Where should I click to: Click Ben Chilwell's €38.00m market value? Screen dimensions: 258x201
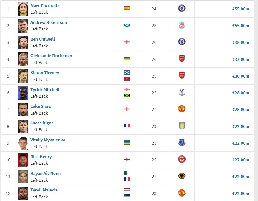(241, 42)
